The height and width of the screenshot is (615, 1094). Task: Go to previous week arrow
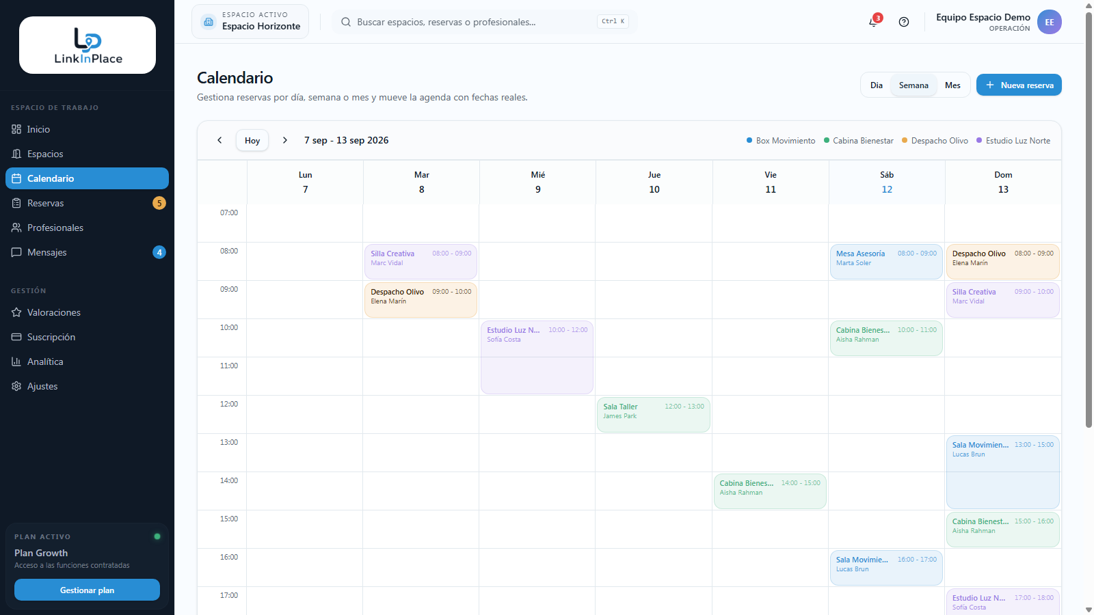click(219, 140)
